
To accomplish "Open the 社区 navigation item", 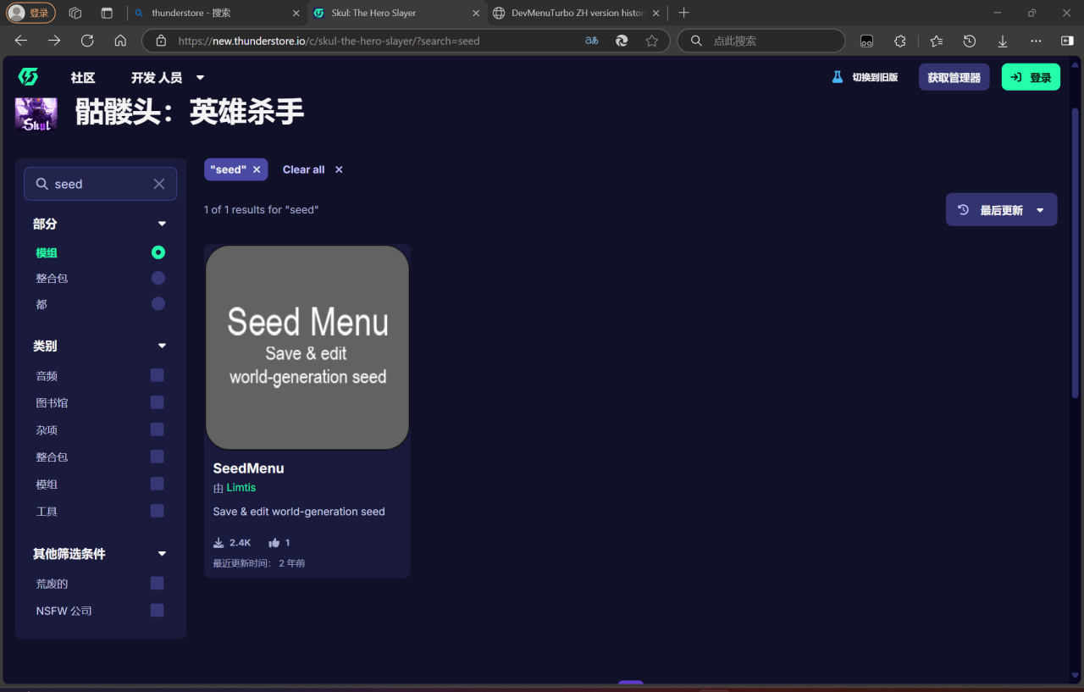I will click(83, 77).
